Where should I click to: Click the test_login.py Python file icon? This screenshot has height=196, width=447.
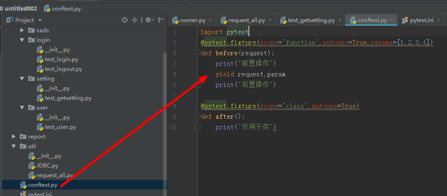(40, 59)
